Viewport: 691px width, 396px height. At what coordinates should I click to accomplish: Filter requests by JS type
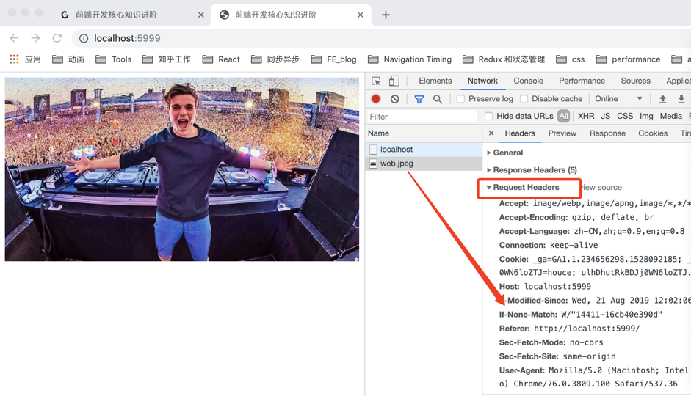click(606, 116)
